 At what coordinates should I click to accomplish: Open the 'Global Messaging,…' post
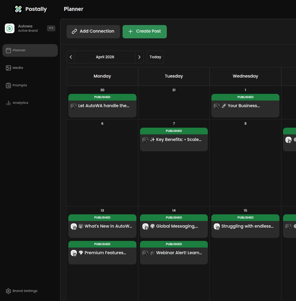(174, 226)
